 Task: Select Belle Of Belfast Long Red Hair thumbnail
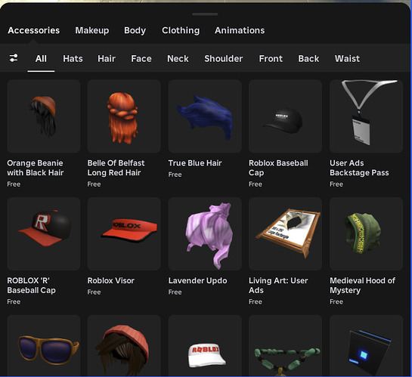(124, 116)
